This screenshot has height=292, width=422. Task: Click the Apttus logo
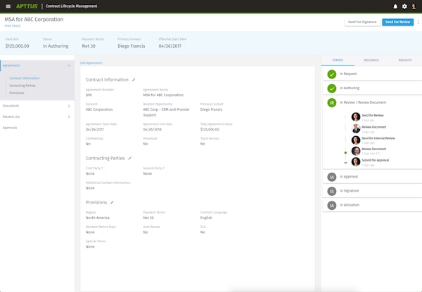coord(27,6)
